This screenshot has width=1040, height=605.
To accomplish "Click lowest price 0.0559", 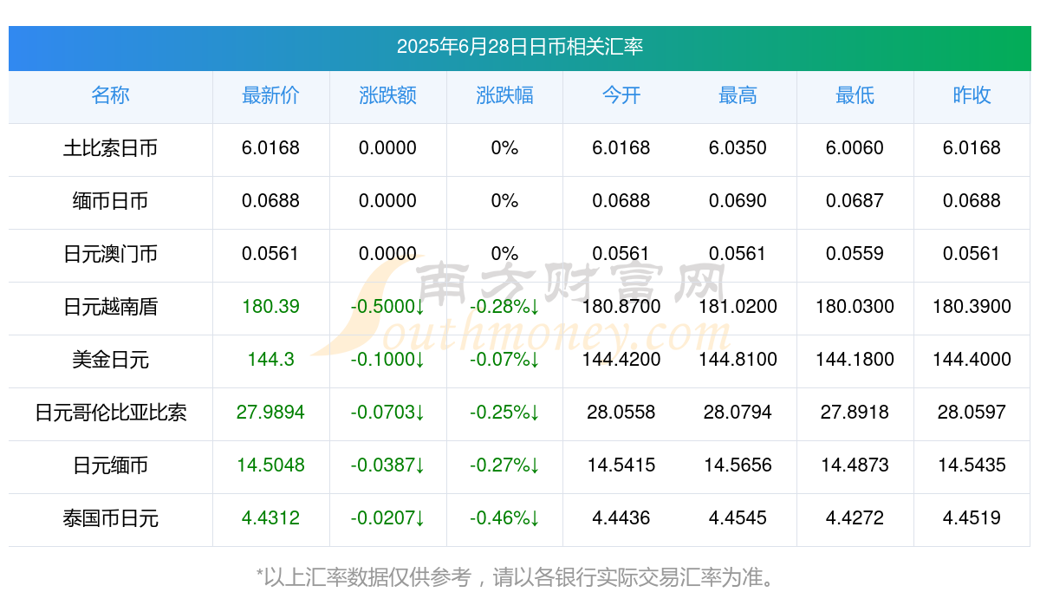I will [855, 254].
